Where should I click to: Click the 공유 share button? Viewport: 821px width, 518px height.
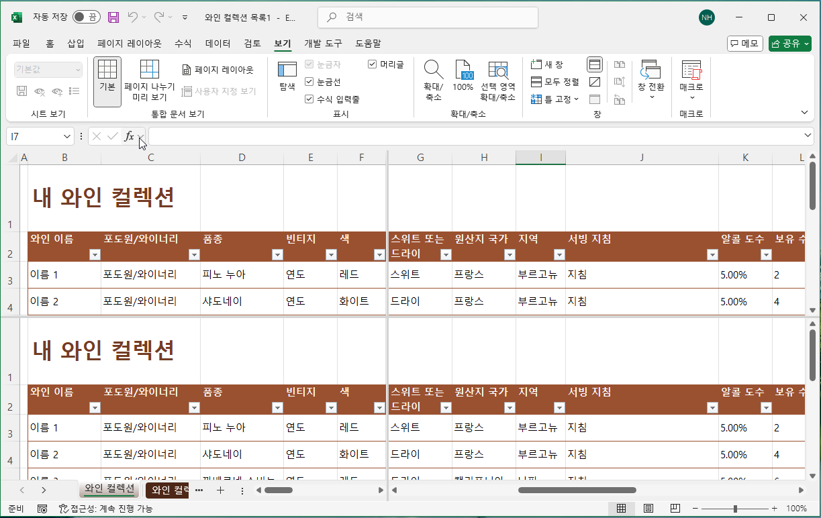pos(789,43)
